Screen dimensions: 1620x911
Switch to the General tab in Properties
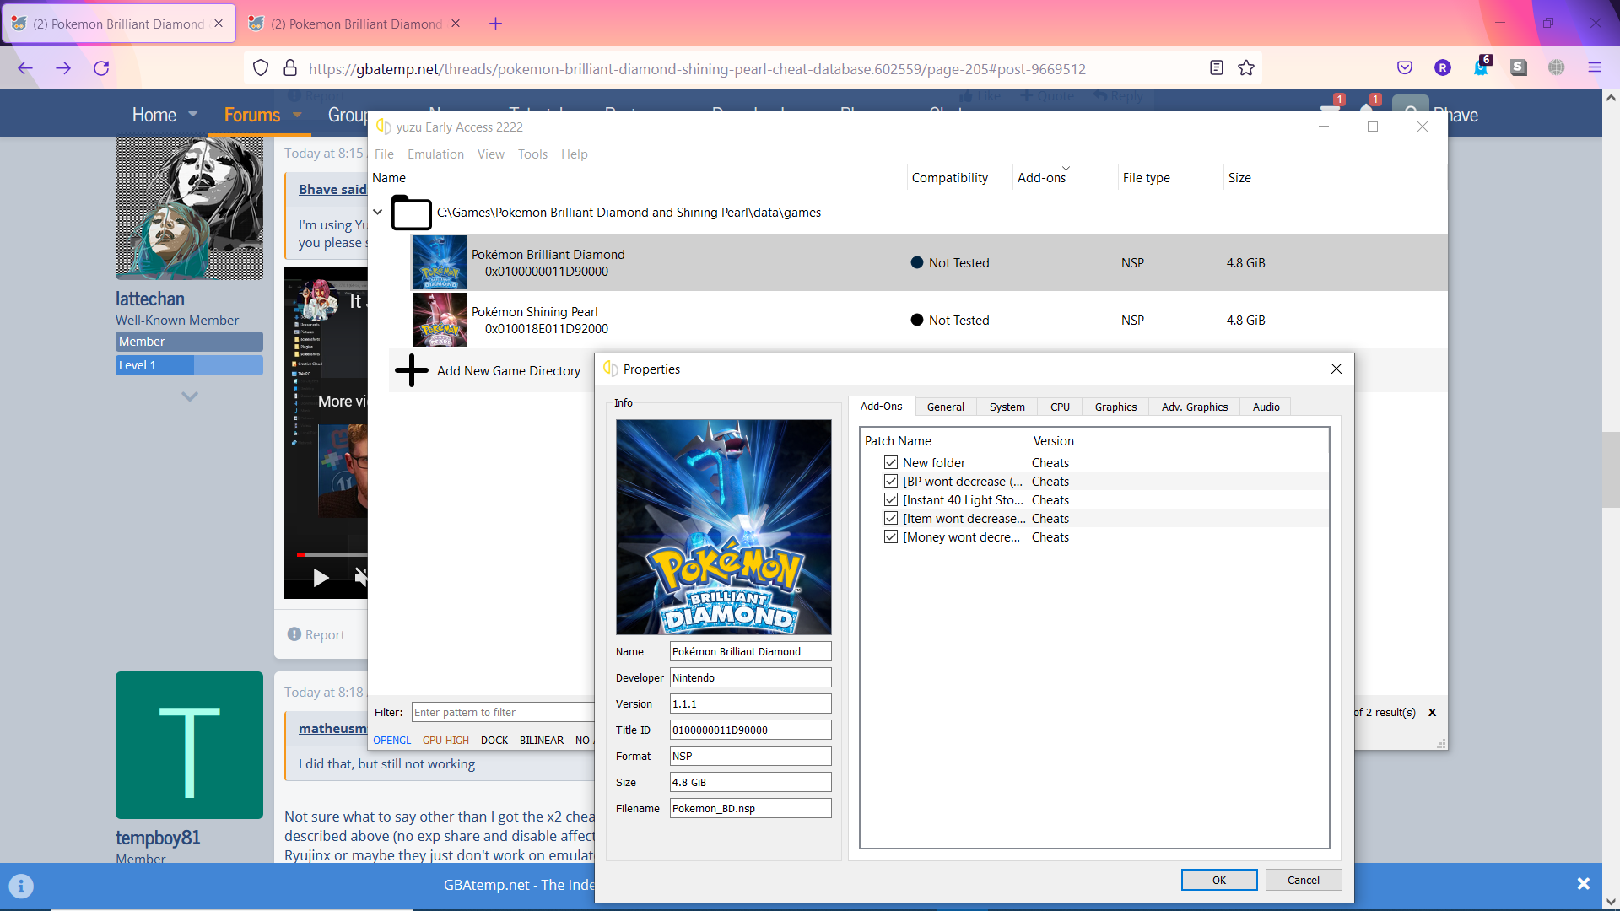click(945, 407)
